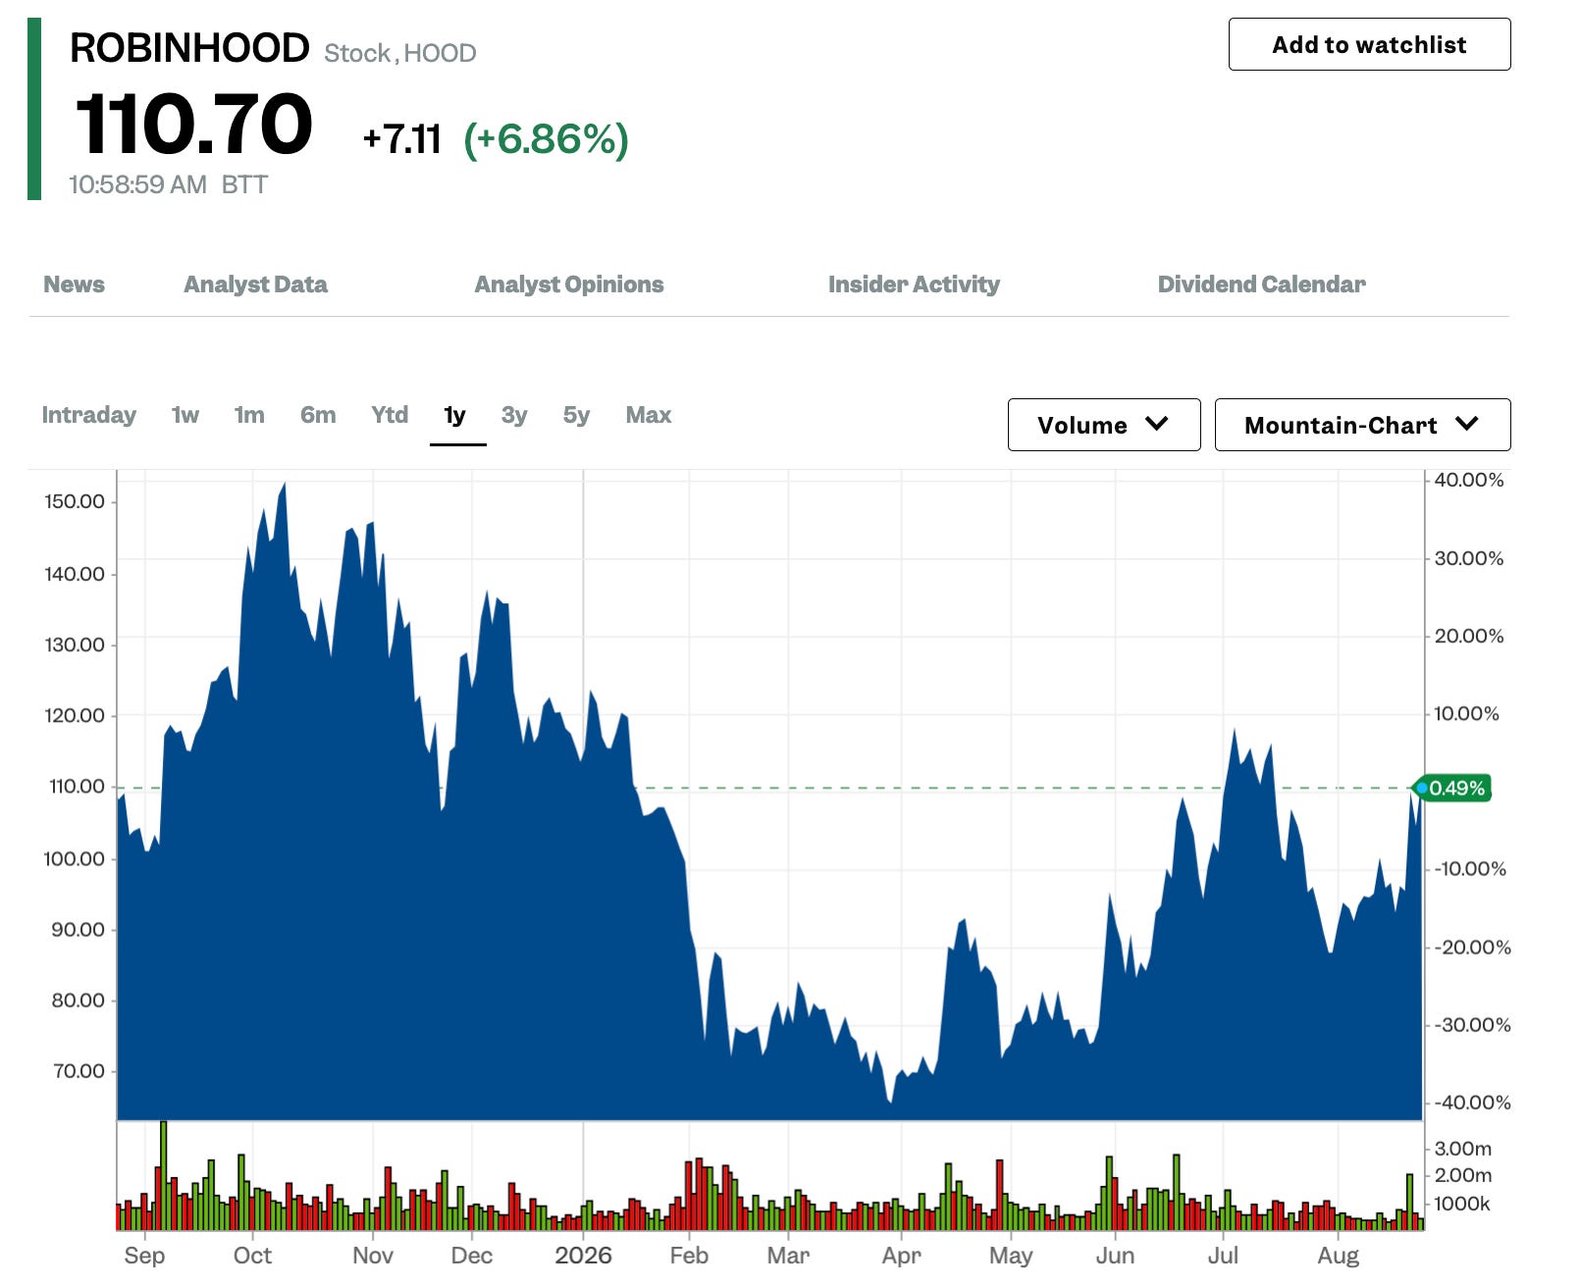Switch to the News tab
1580x1287 pixels.
click(74, 284)
